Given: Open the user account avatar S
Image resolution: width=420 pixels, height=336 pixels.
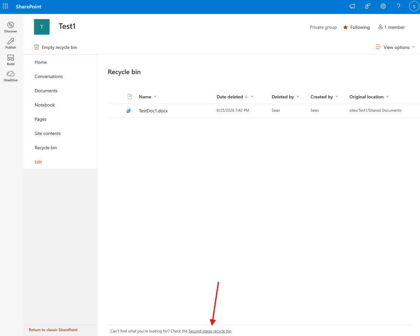Looking at the screenshot, I should click(414, 6).
